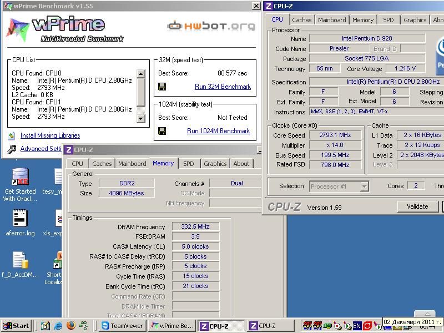Open the Memory tab in CPU-Z CPU window
Image resolution: width=444 pixels, height=333 pixels.
pyautogui.click(x=363, y=20)
